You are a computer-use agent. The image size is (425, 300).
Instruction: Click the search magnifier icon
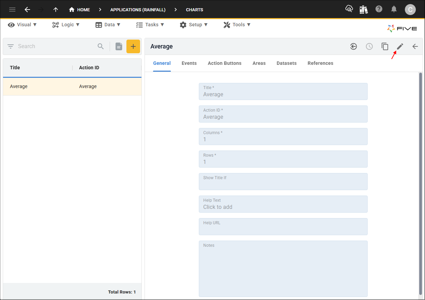(100, 46)
